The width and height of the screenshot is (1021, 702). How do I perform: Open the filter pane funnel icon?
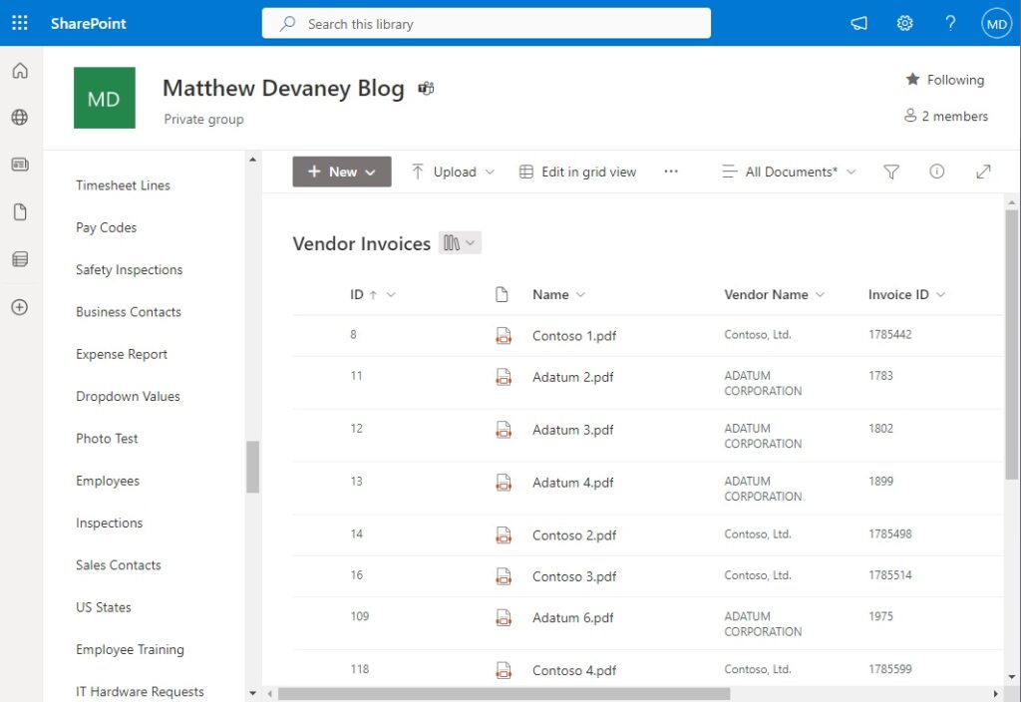pos(890,172)
